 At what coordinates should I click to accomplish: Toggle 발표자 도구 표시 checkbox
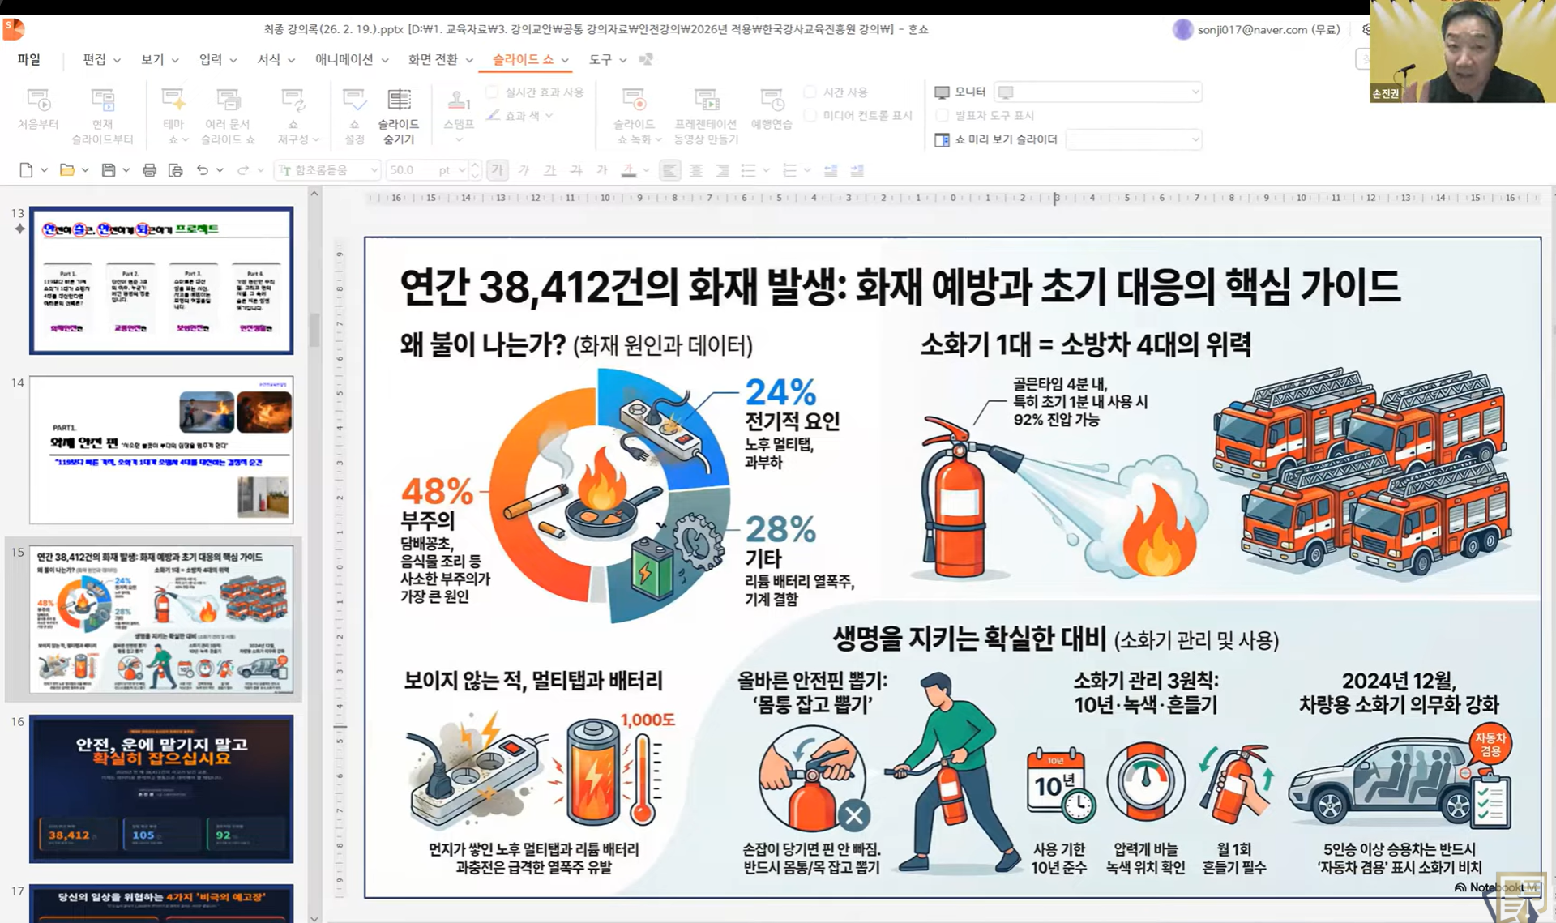tap(942, 115)
